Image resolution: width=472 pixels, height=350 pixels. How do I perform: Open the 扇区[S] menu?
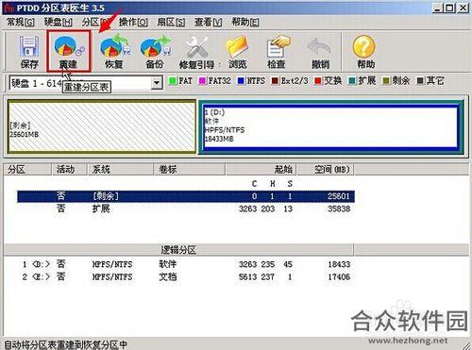171,22
